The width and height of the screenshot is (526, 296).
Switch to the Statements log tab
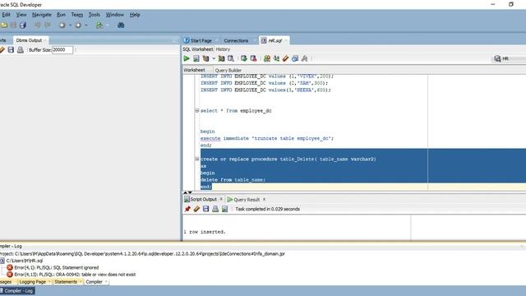click(66, 282)
